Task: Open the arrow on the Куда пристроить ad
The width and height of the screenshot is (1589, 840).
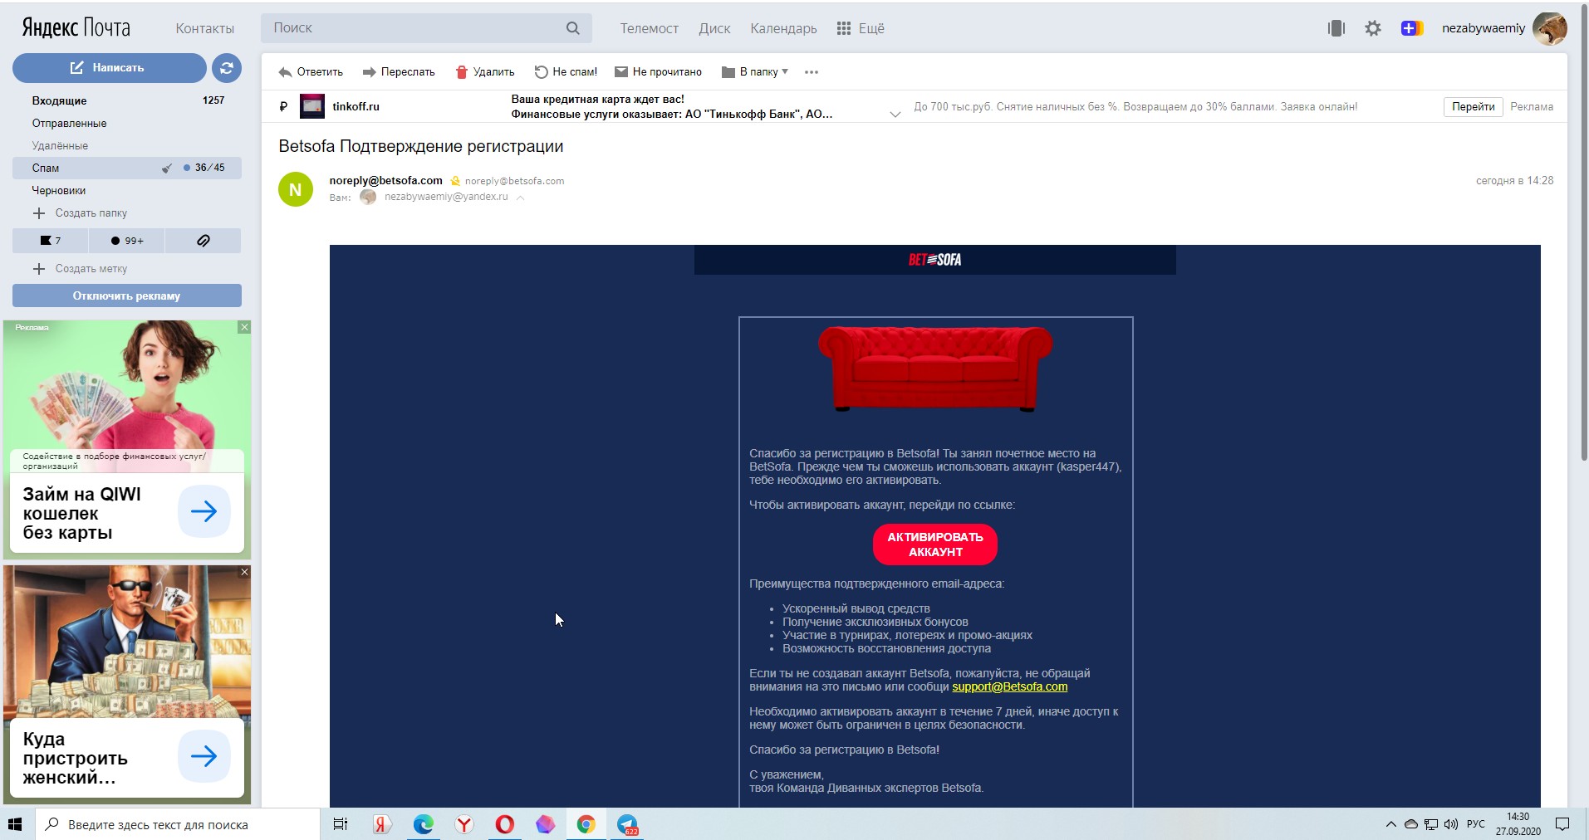Action: tap(204, 756)
